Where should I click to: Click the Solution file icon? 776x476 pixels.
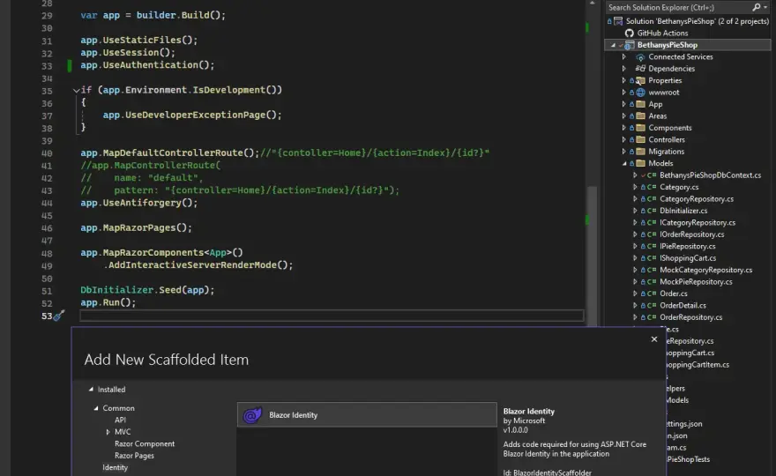click(618, 21)
